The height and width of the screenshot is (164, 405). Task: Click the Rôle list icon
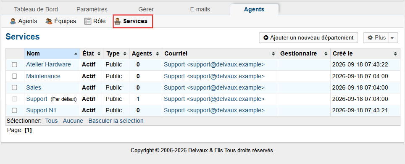coord(88,21)
